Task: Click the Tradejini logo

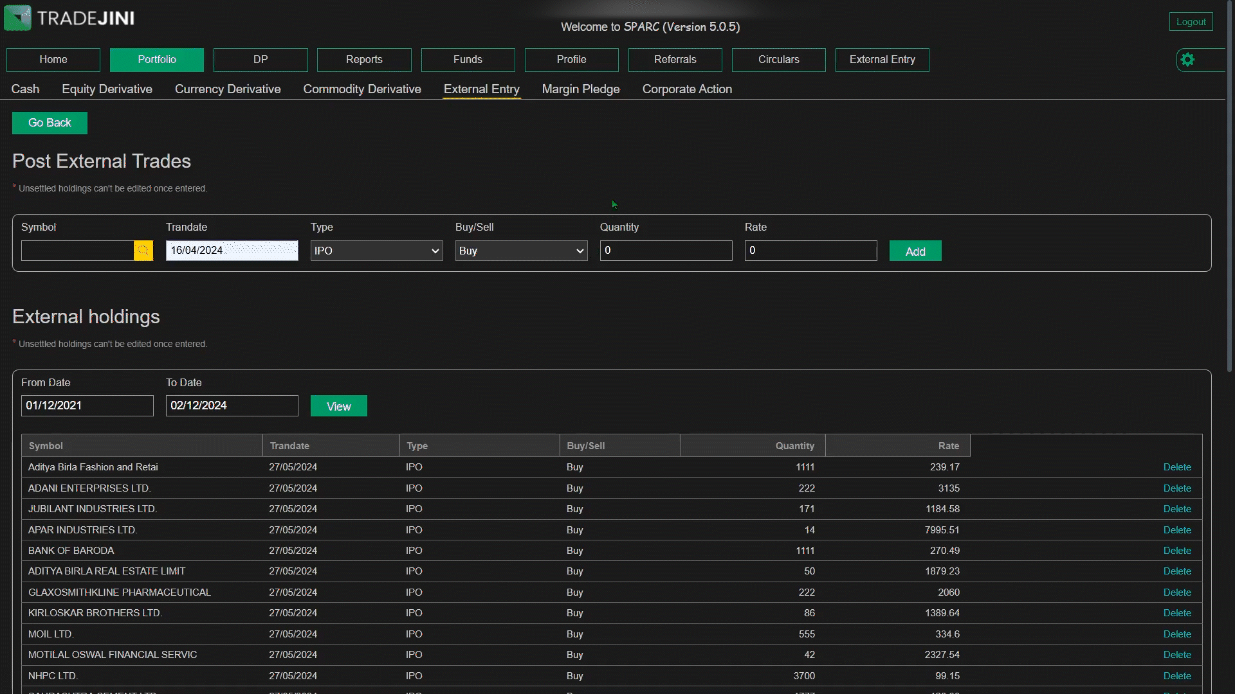Action: 69,18
